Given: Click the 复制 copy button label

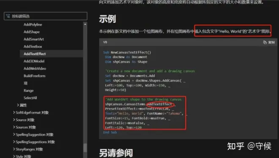Looking at the screenshot, I should [271, 42].
